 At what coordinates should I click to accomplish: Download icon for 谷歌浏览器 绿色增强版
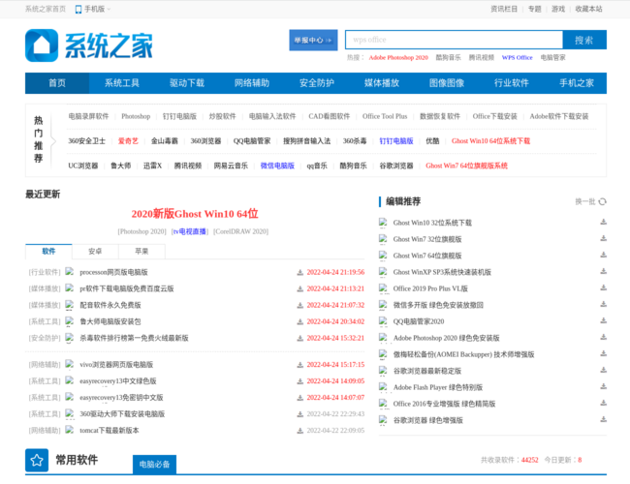(603, 419)
